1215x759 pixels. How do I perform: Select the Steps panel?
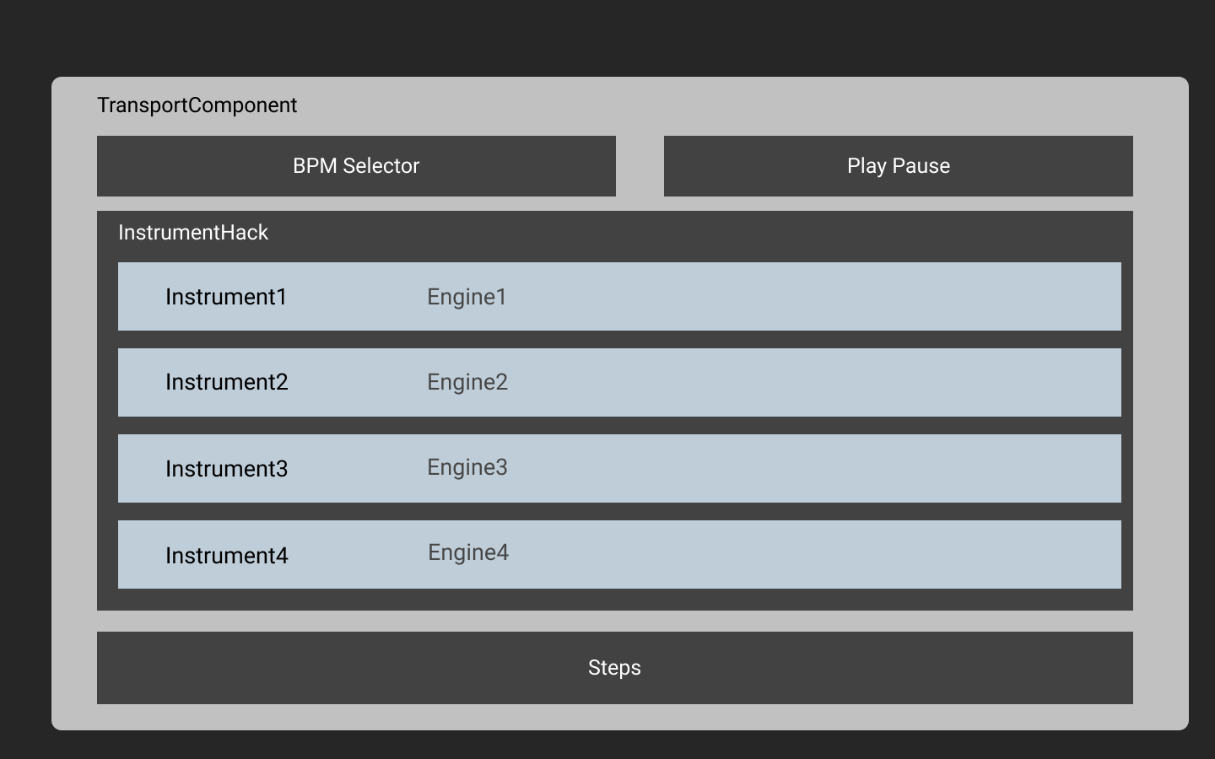pos(614,667)
